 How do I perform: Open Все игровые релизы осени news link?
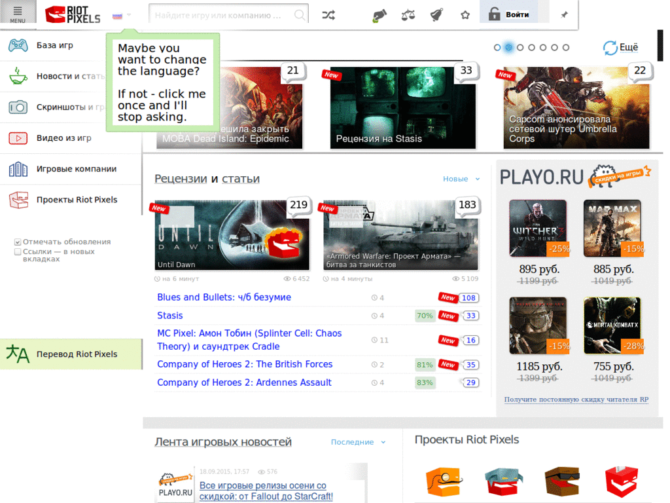[266, 491]
